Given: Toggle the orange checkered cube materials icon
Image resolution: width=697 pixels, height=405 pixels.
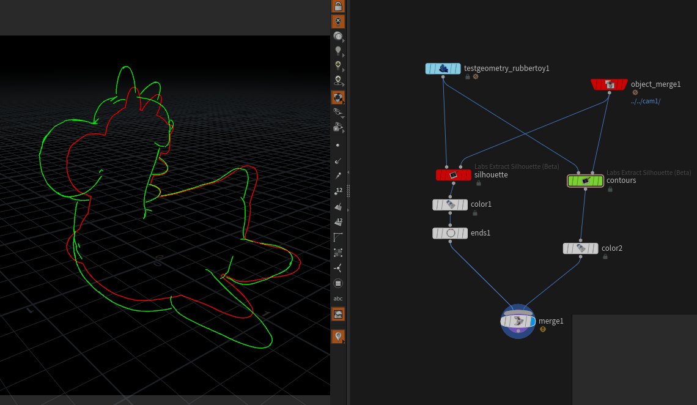Looking at the screenshot, I should click(x=338, y=97).
